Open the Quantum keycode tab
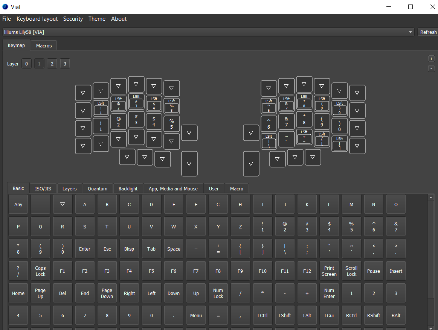The height and width of the screenshot is (330, 438). pyautogui.click(x=98, y=189)
